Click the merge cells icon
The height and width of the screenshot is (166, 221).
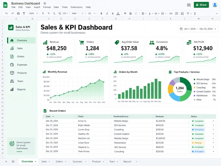coord(136,13)
